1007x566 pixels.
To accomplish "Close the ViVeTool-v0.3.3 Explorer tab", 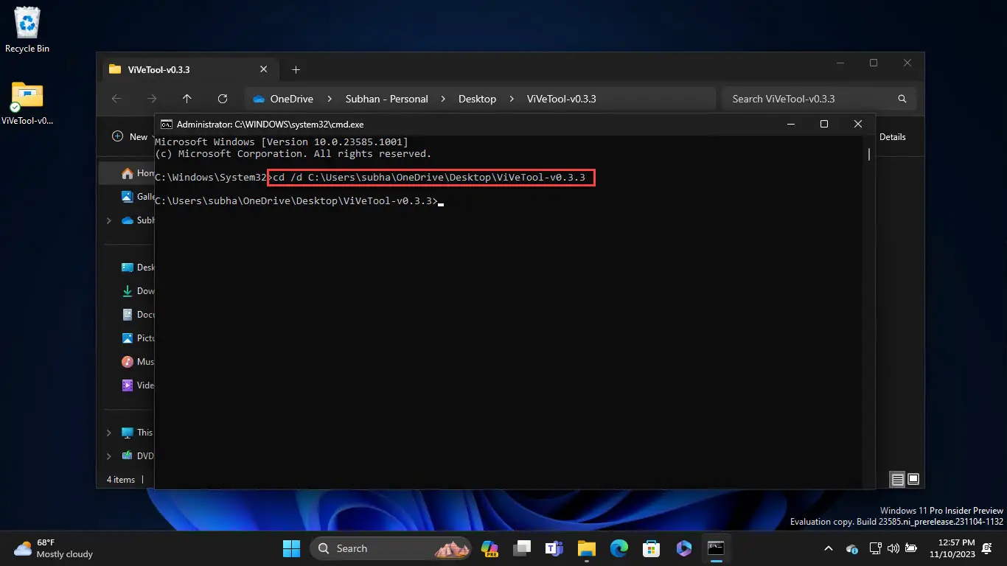I will pyautogui.click(x=264, y=69).
